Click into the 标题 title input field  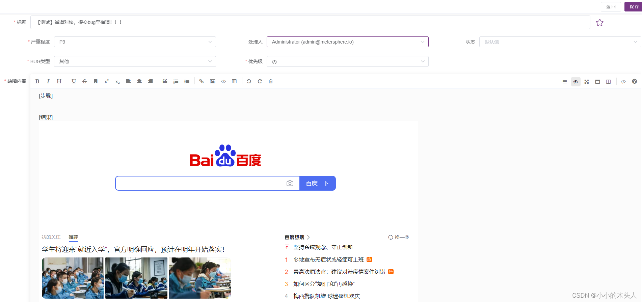(x=310, y=22)
